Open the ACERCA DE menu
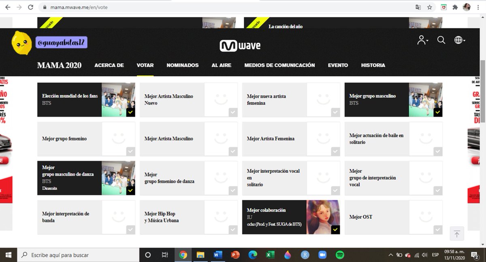486x262 pixels. (x=109, y=65)
